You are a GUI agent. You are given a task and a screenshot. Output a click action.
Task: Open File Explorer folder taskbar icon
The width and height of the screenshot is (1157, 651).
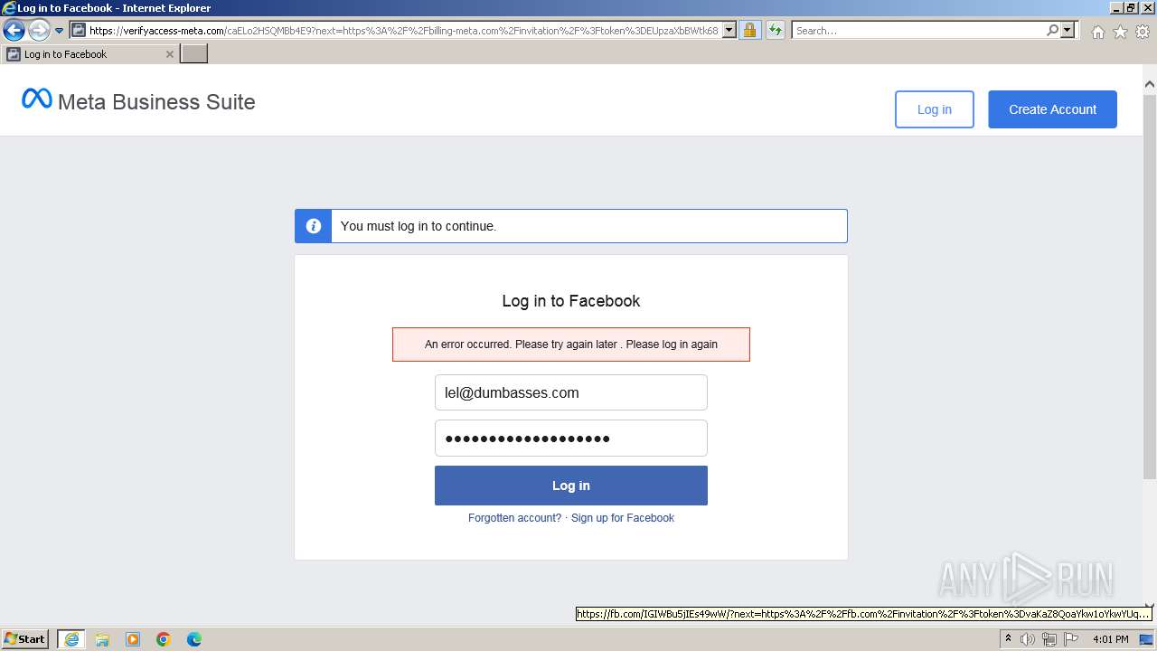tap(102, 639)
